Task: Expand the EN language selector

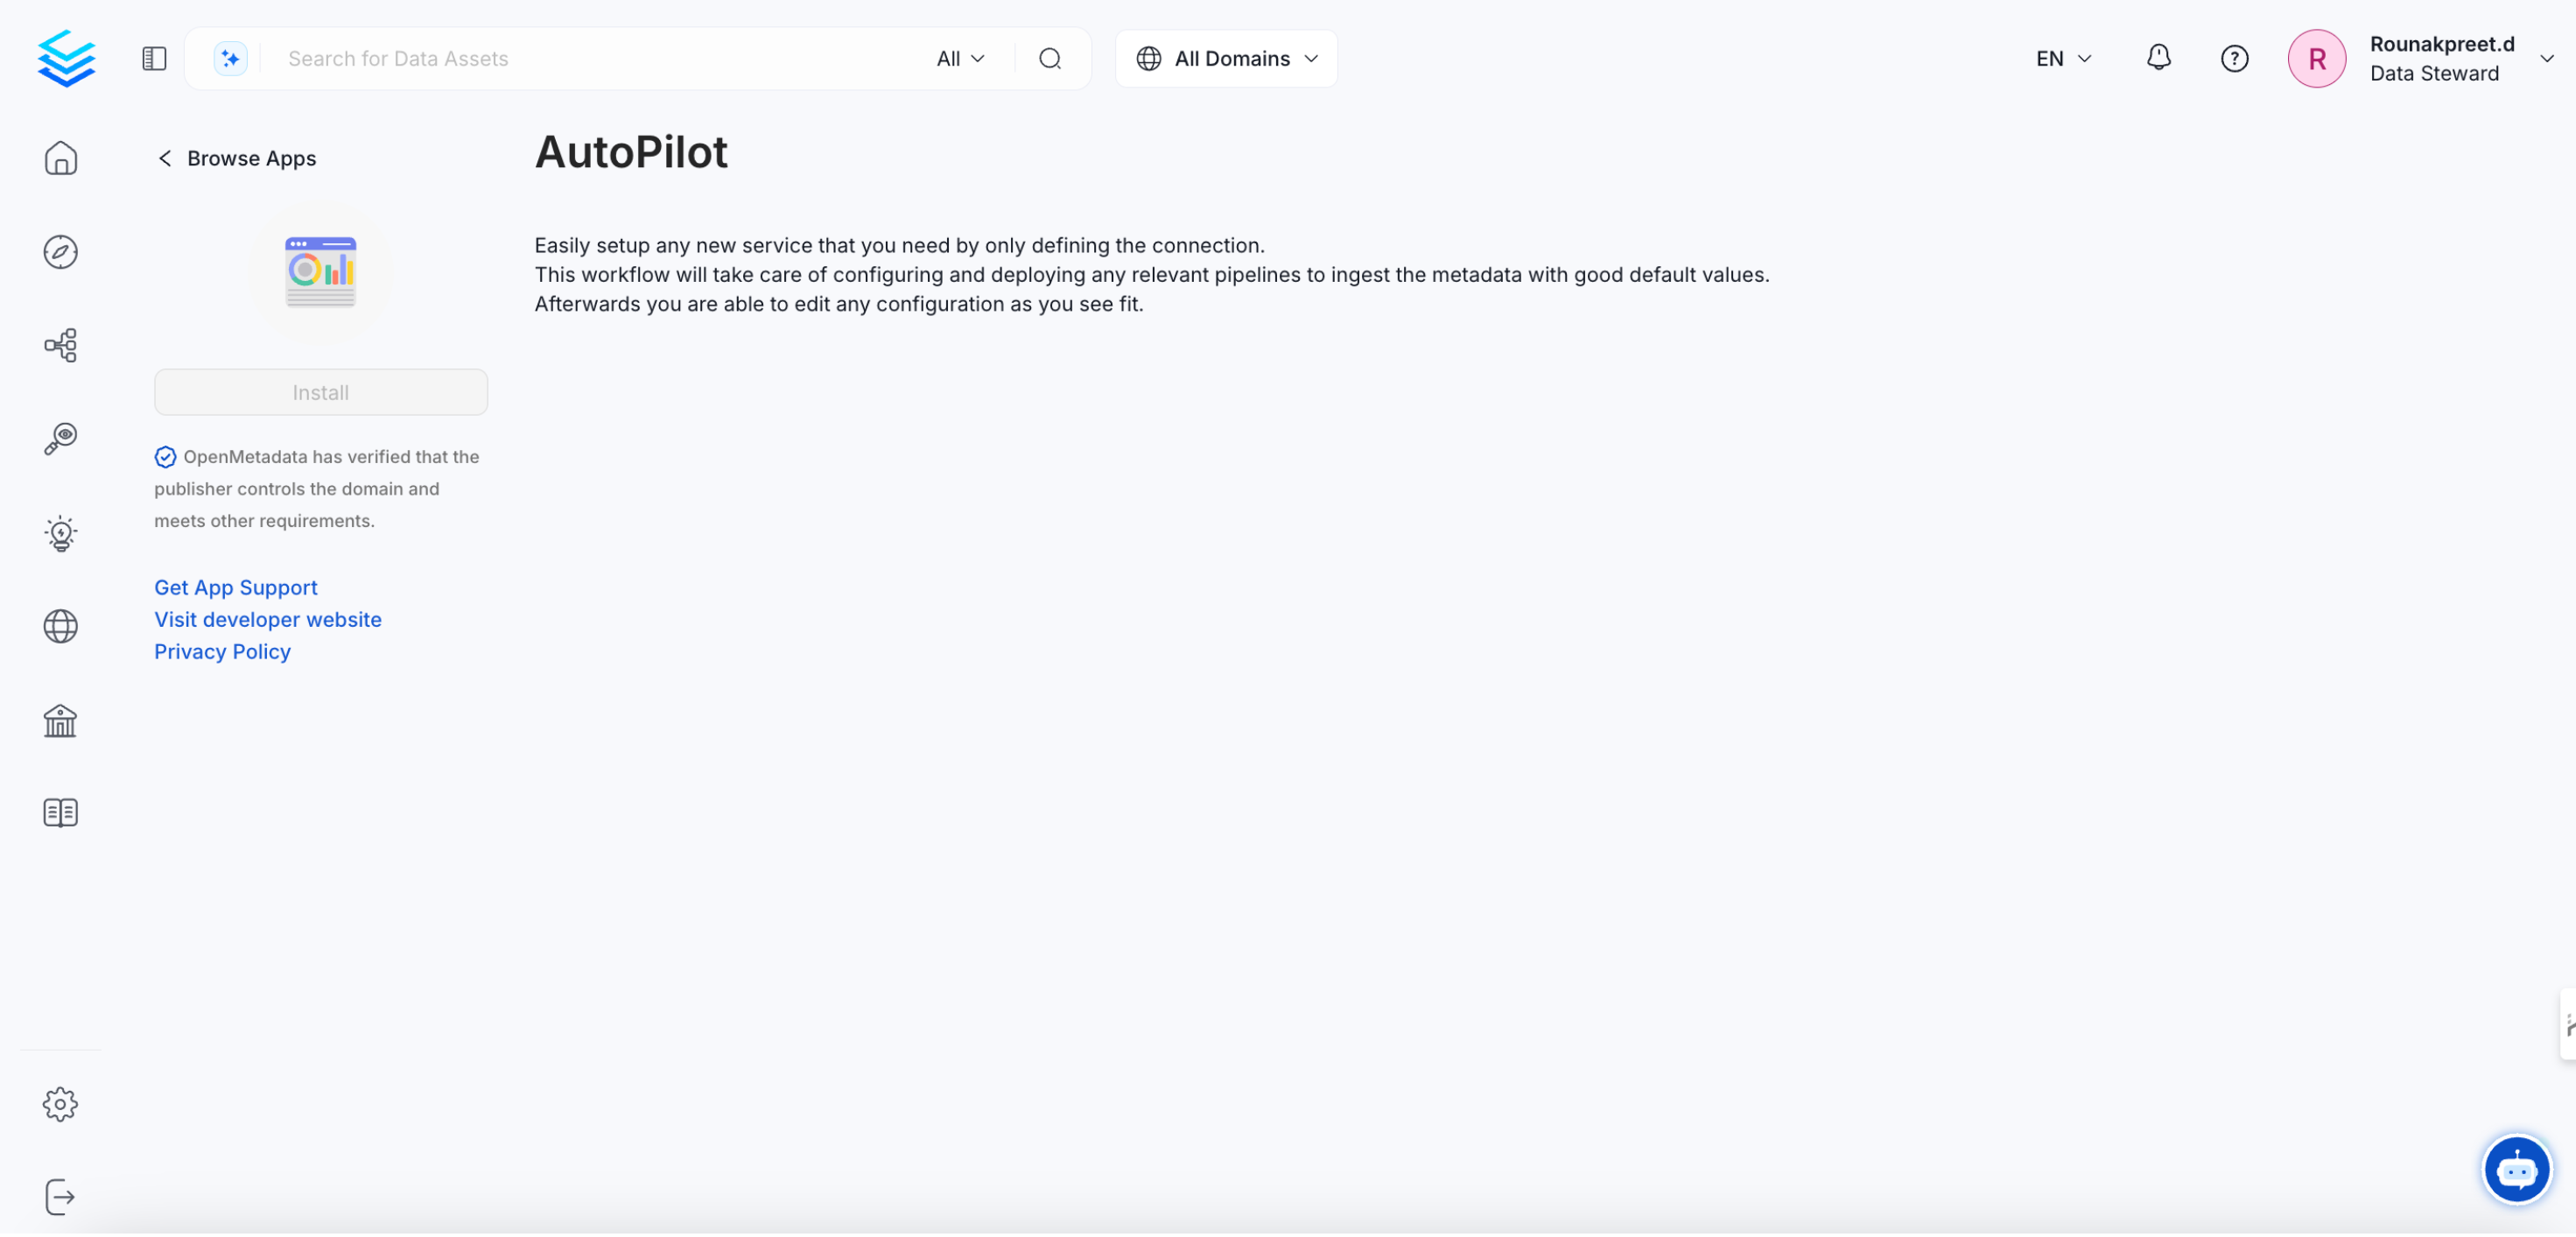Action: [x=2062, y=58]
